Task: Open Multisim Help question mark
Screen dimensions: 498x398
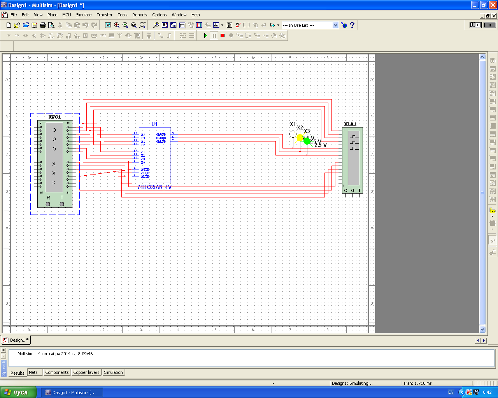Action: [352, 25]
